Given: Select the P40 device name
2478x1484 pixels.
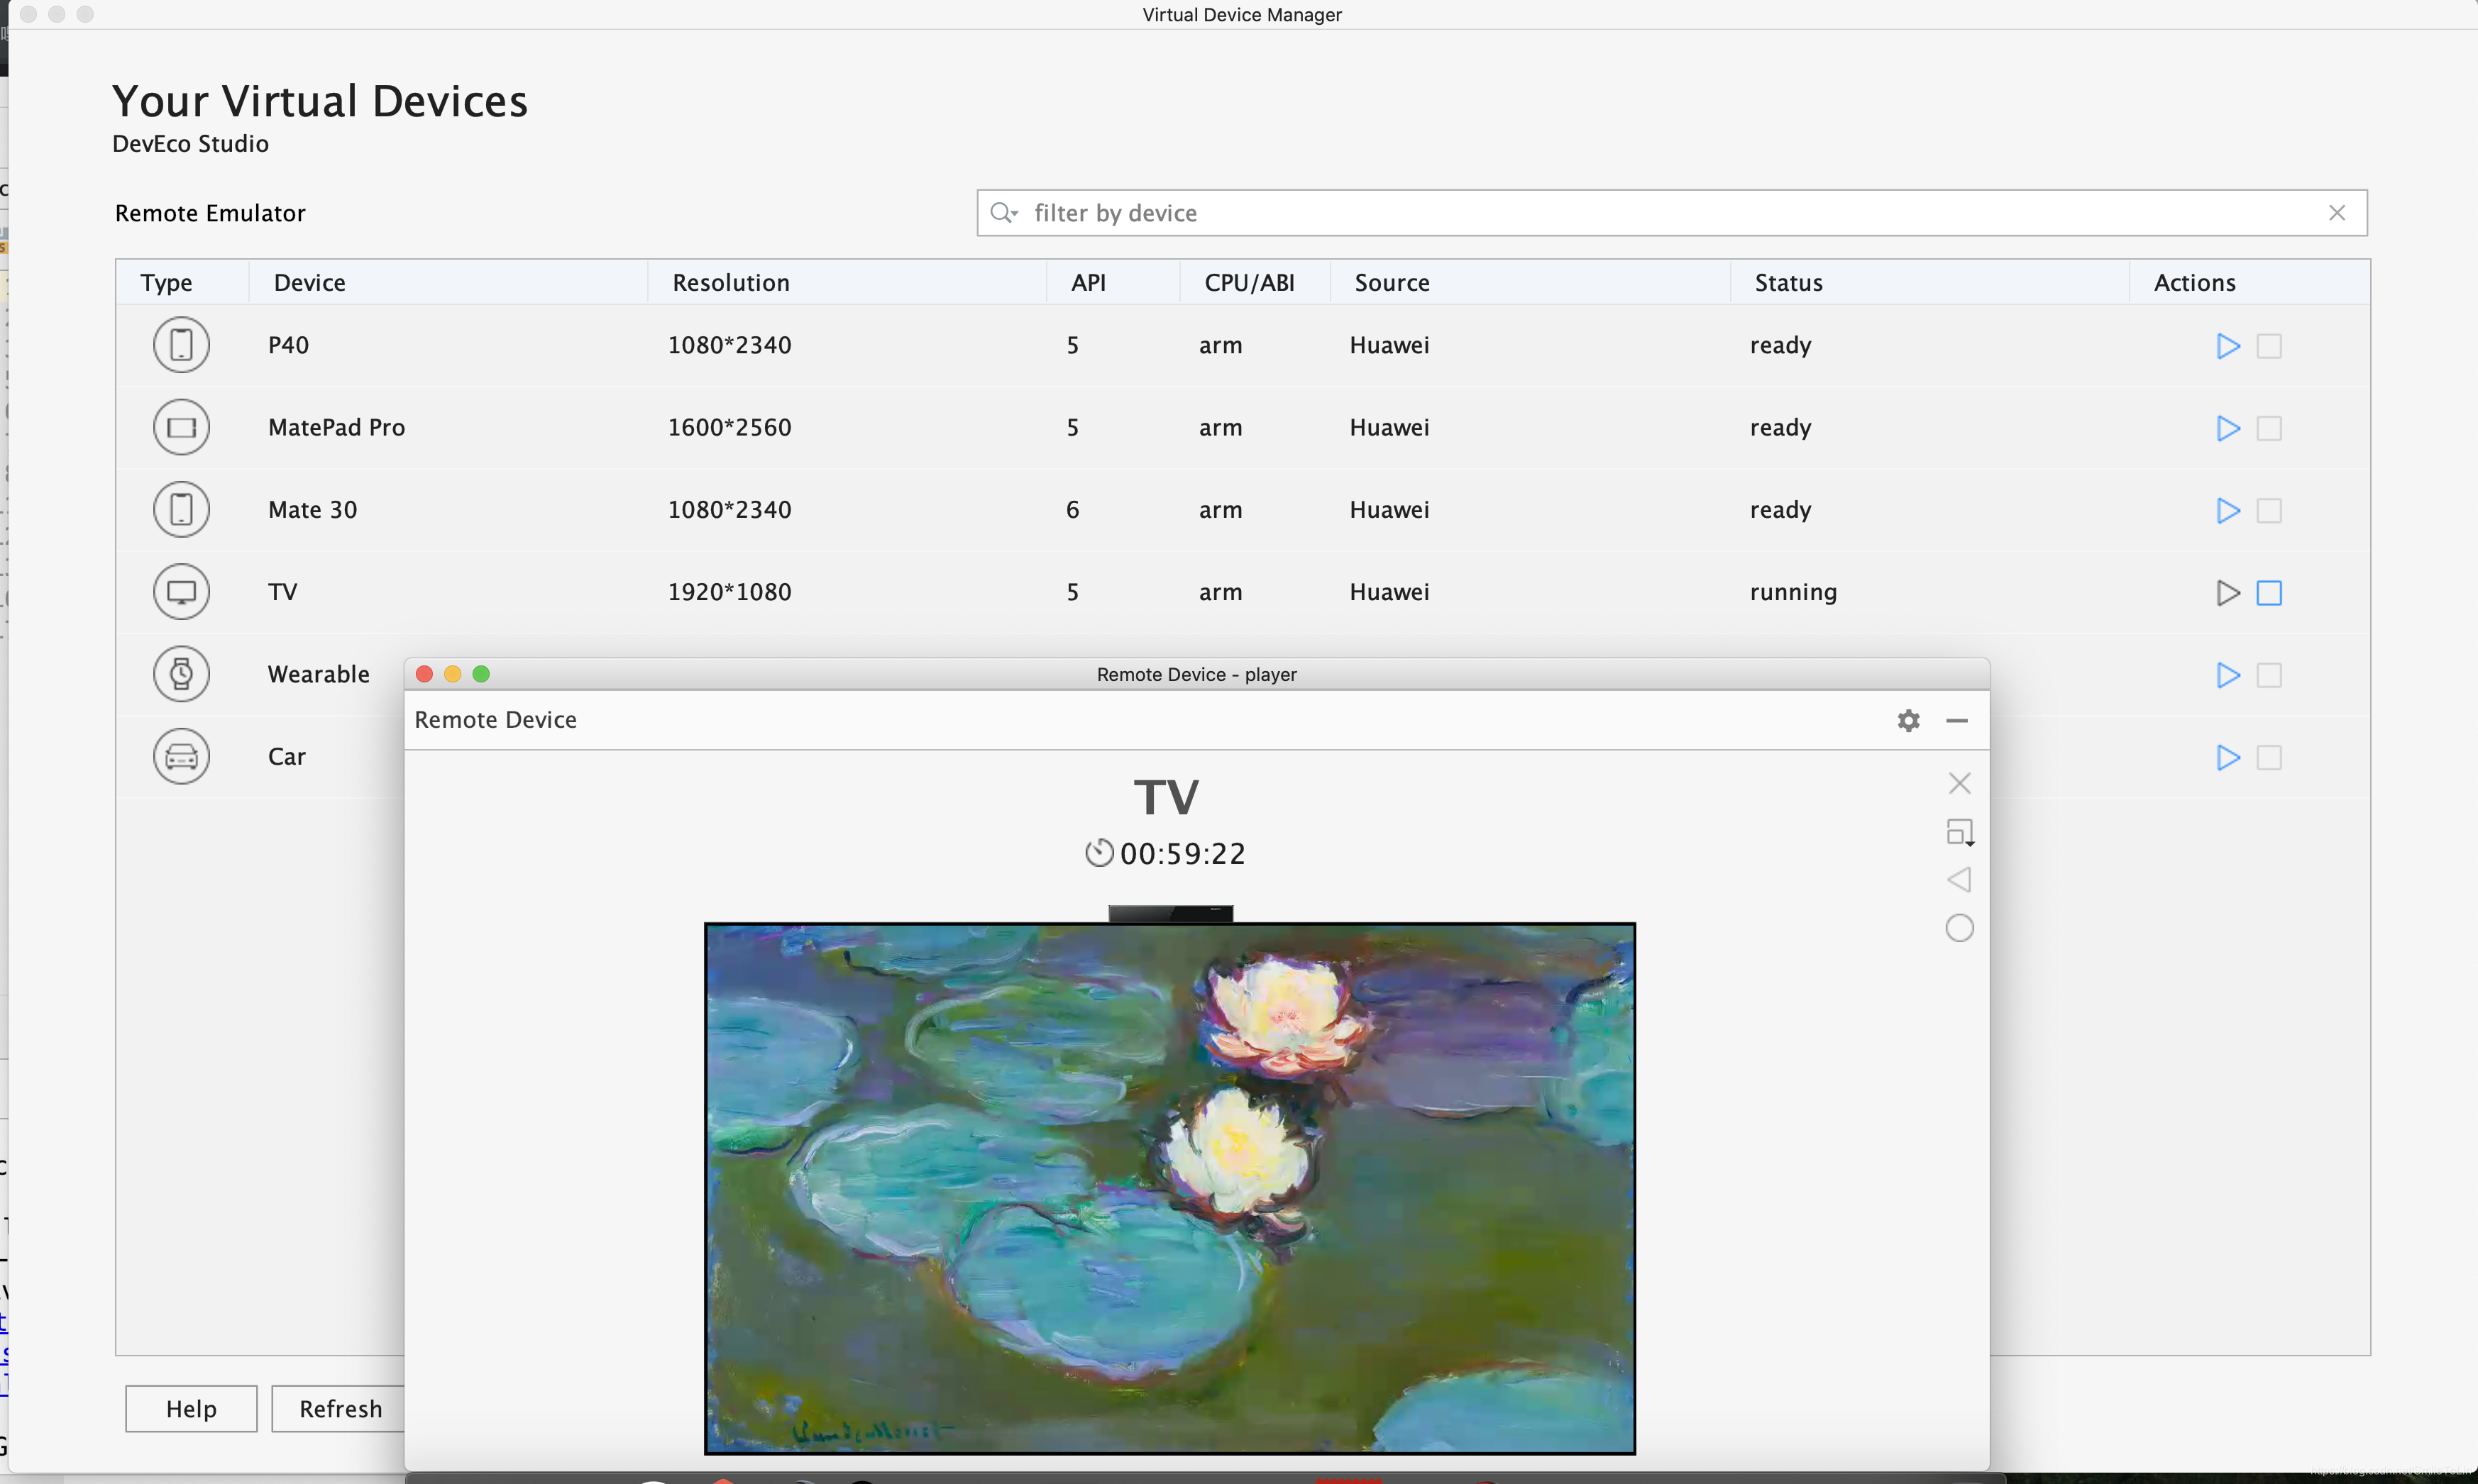Looking at the screenshot, I should [x=288, y=345].
